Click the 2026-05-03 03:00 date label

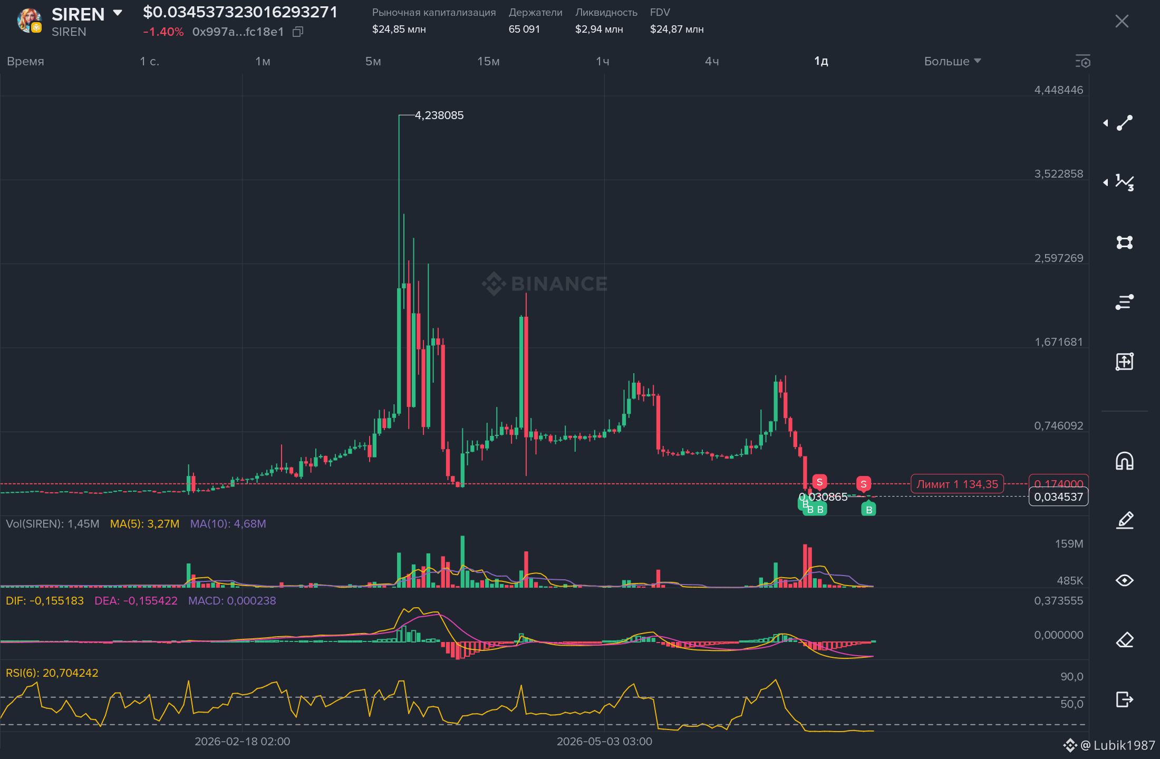pyautogui.click(x=604, y=742)
